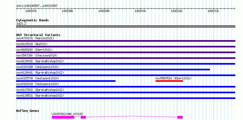Click the last exon of LOC653513 near 149201k
Image resolution: width=243 pixels, height=120 pixels.
180,117
